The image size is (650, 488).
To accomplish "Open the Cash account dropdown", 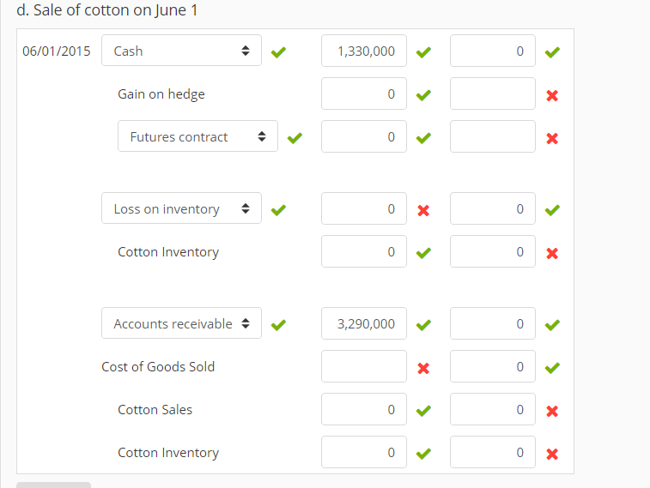I will click(x=181, y=51).
